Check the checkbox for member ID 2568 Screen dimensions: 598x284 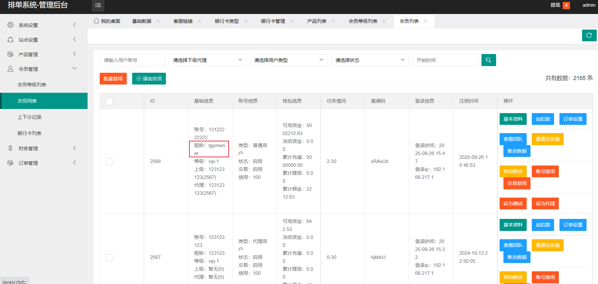coord(110,161)
